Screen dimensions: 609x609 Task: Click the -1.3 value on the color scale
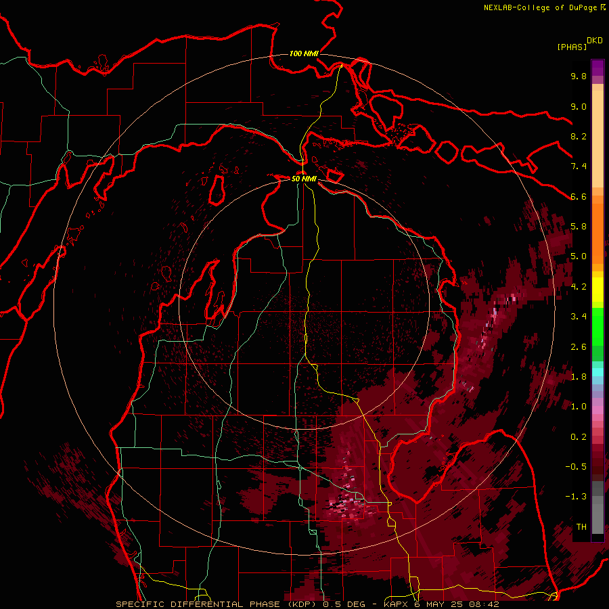pyautogui.click(x=576, y=497)
